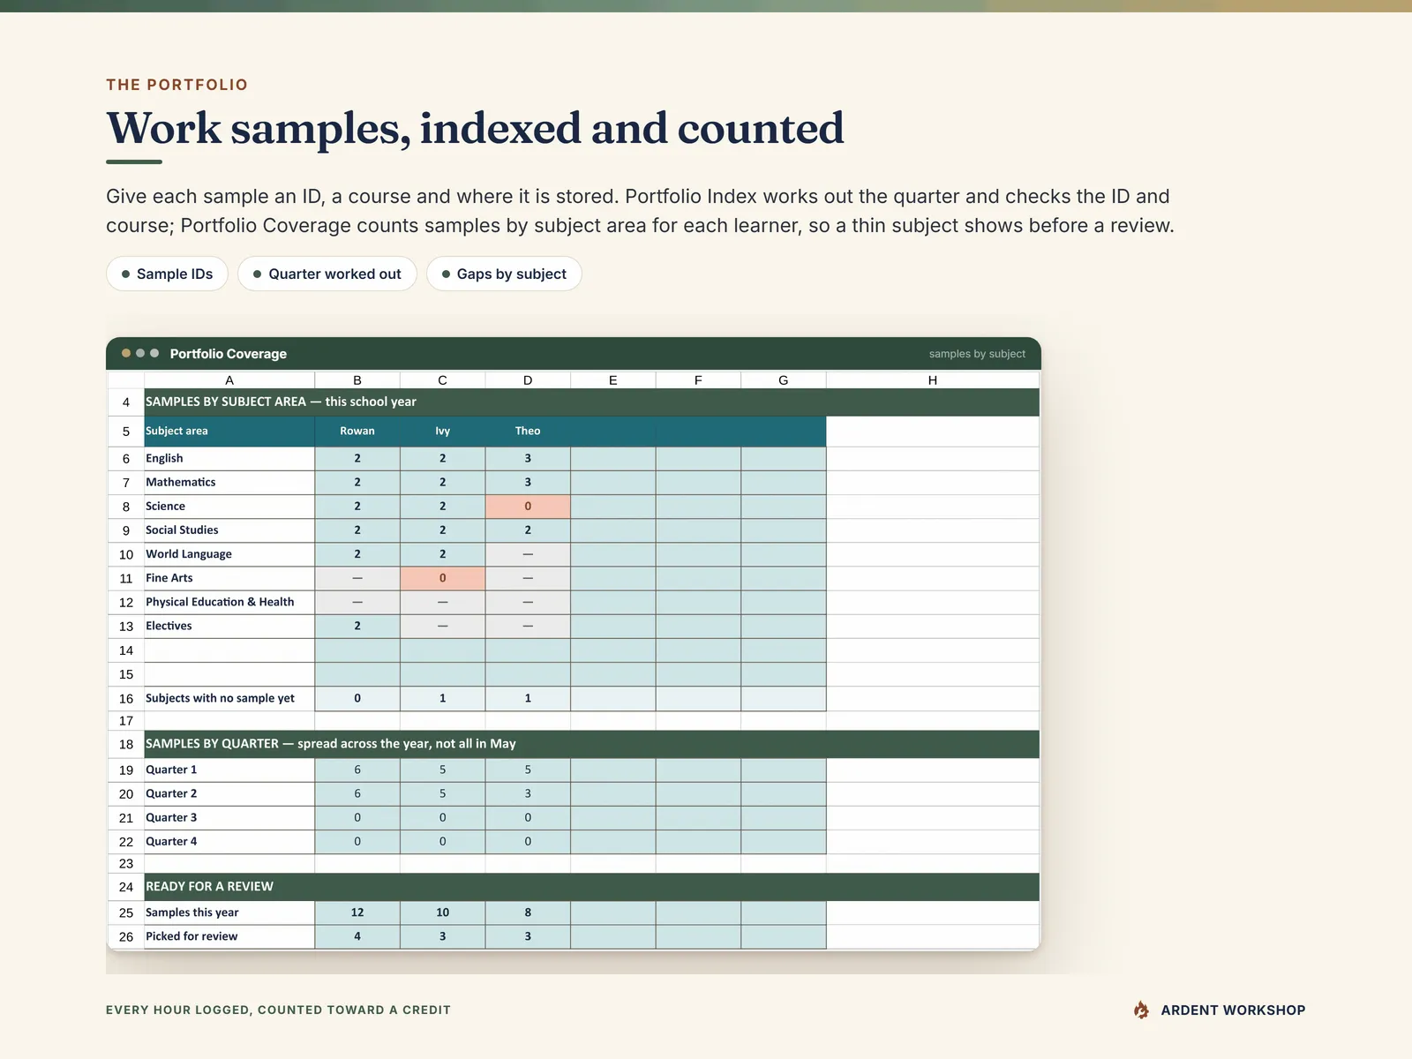The image size is (1412, 1059).
Task: Click 'SAMPLES BY SUBJECT AREA' section header
Action: tap(591, 402)
